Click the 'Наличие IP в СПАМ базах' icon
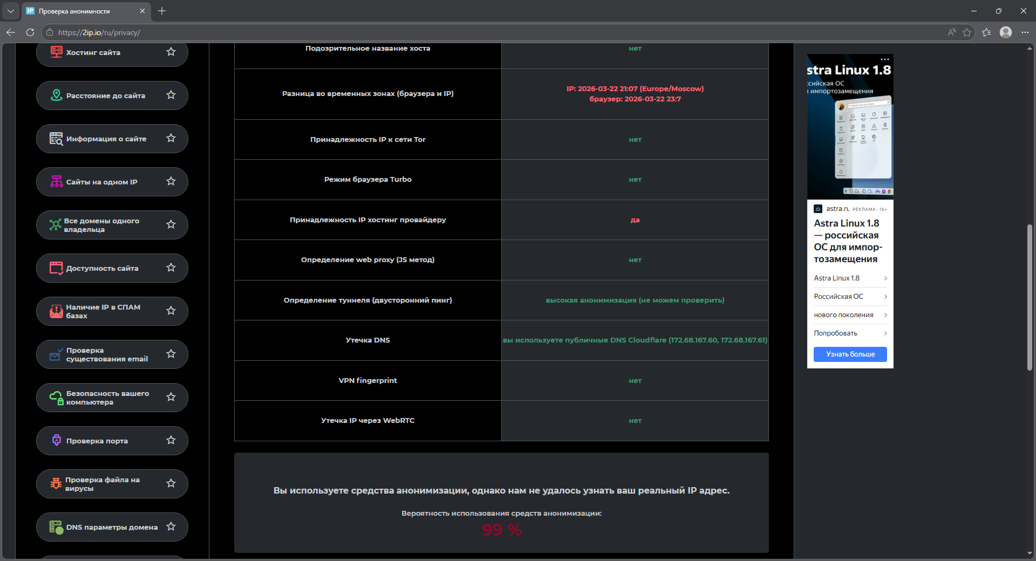 (56, 311)
